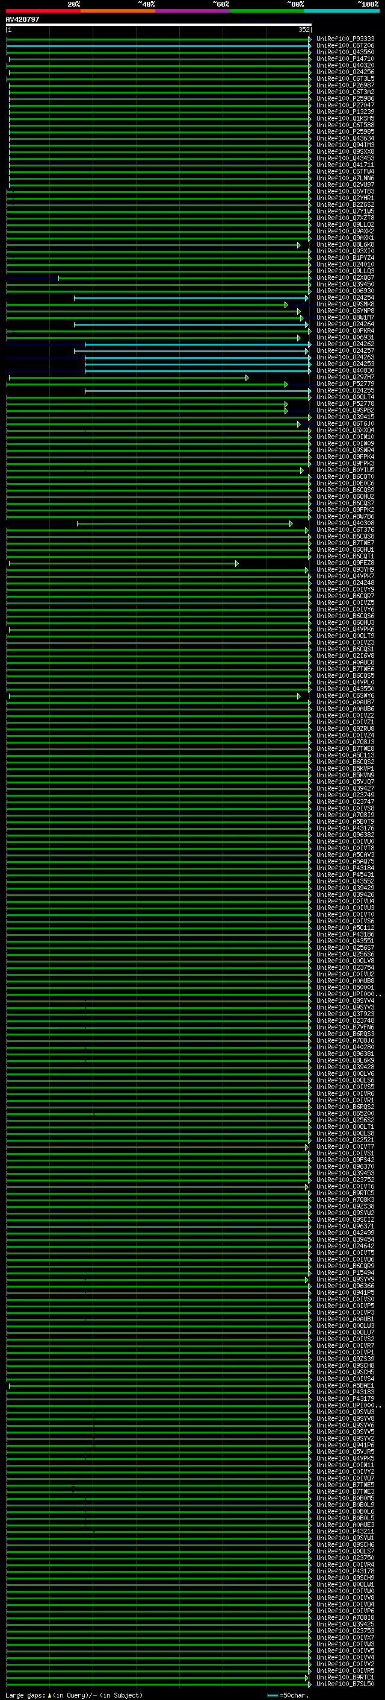Click the cyan ~100% legend segment

[342, 11]
